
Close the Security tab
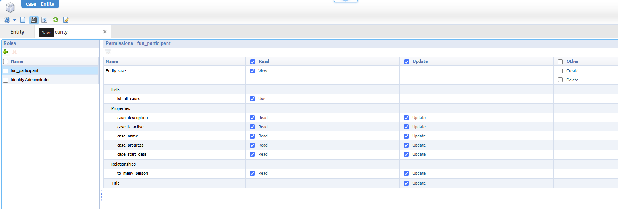(x=105, y=32)
